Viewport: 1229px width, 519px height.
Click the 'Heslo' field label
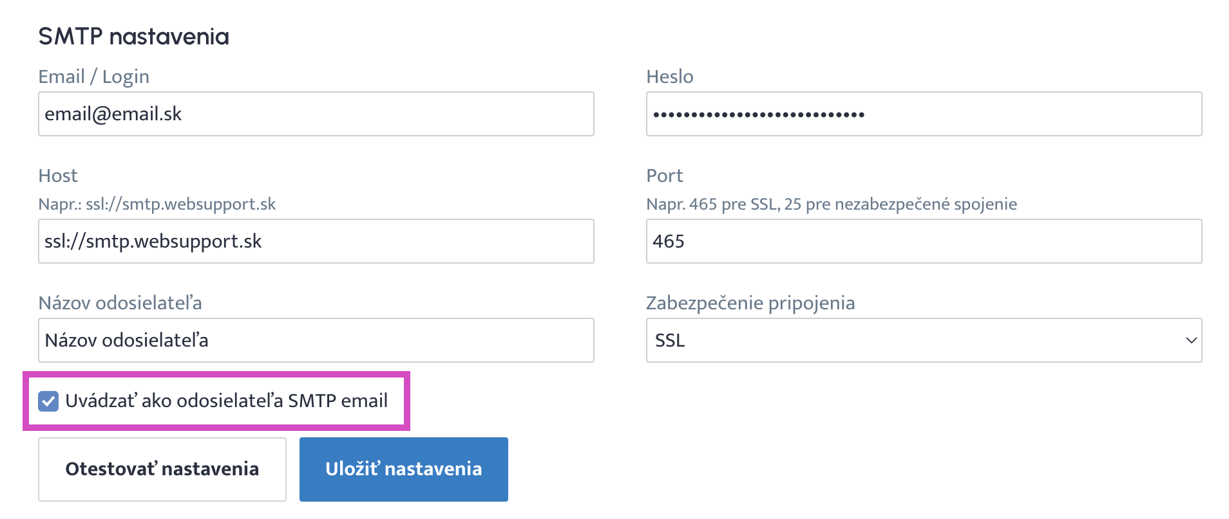(x=669, y=77)
